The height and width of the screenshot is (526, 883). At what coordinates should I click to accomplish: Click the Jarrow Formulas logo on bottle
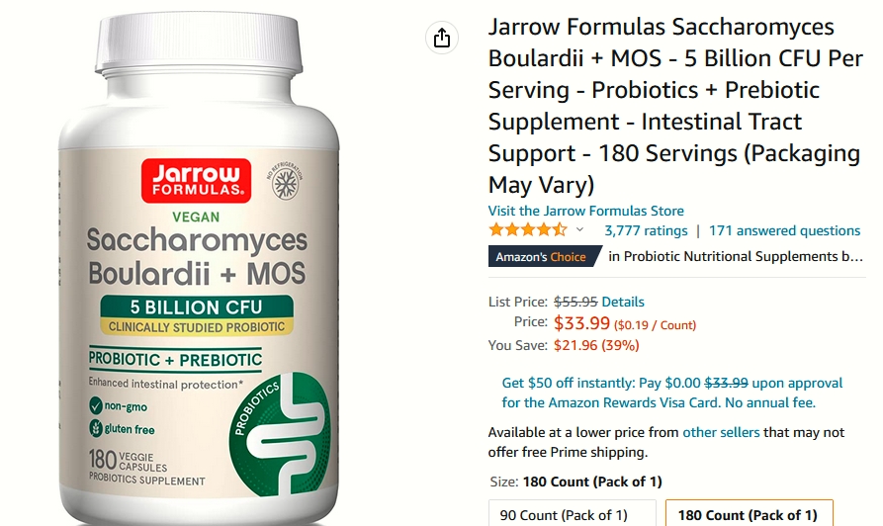[196, 180]
